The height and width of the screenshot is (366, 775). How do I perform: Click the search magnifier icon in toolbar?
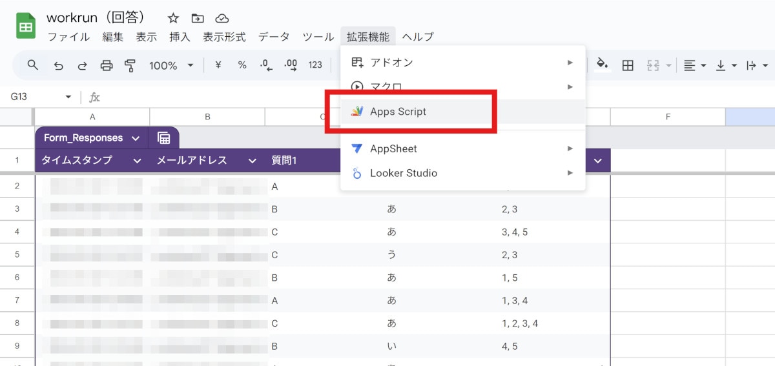[32, 65]
